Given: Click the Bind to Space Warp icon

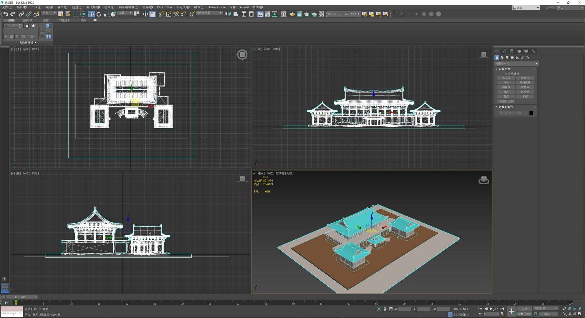Looking at the screenshot, I should (x=36, y=14).
